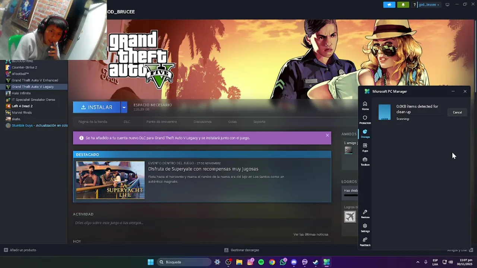Switch to Steam via taskbar icon
The width and height of the screenshot is (477, 268).
pyautogui.click(x=316, y=262)
